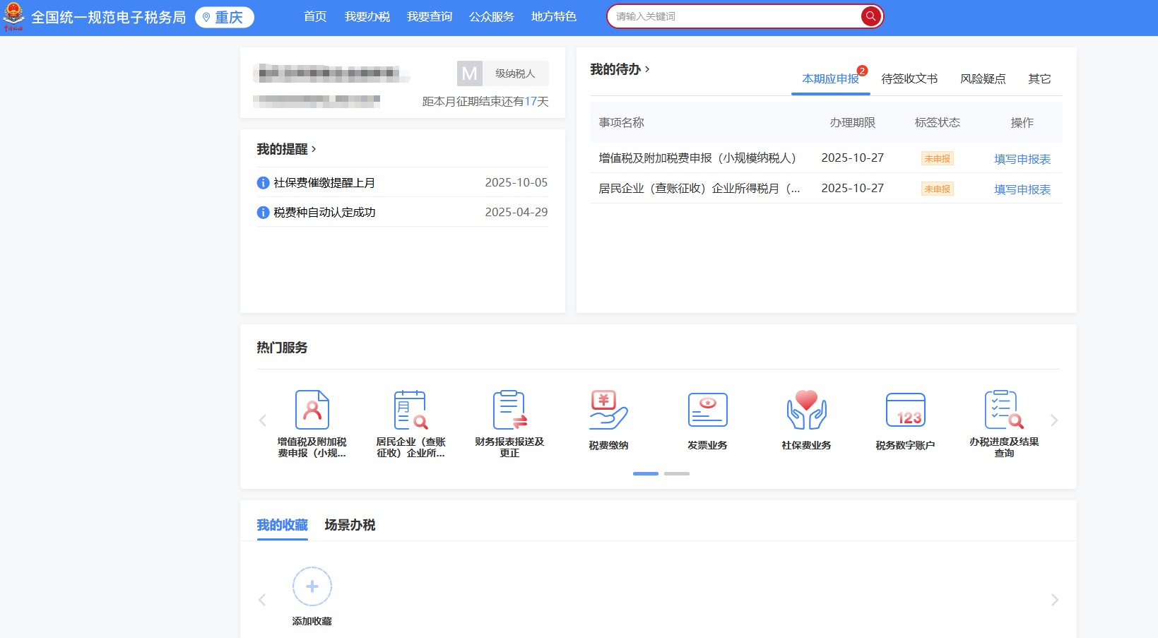1158x638 pixels.
Task: Go to 首页 in the navigation
Action: pyautogui.click(x=315, y=16)
